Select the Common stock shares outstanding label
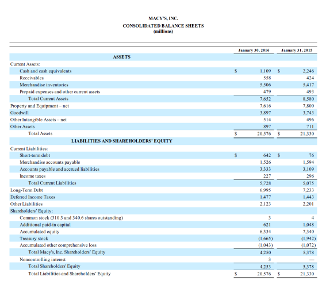 tap(71, 218)
